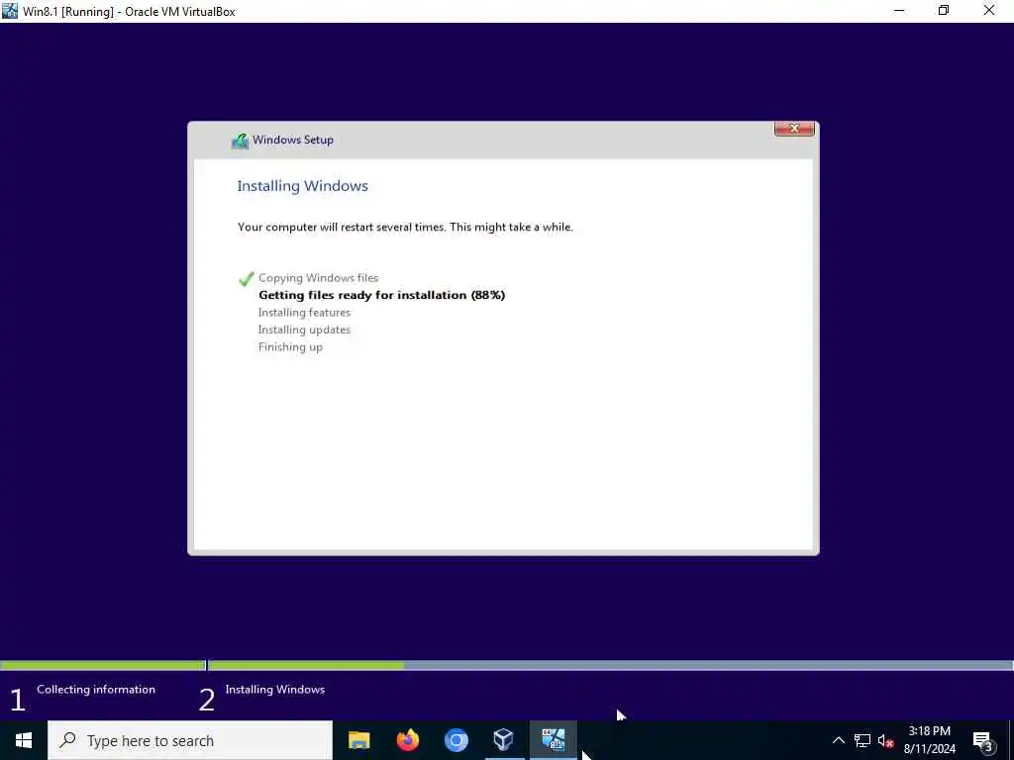
Task: Open the notification center icon
Action: [983, 740]
